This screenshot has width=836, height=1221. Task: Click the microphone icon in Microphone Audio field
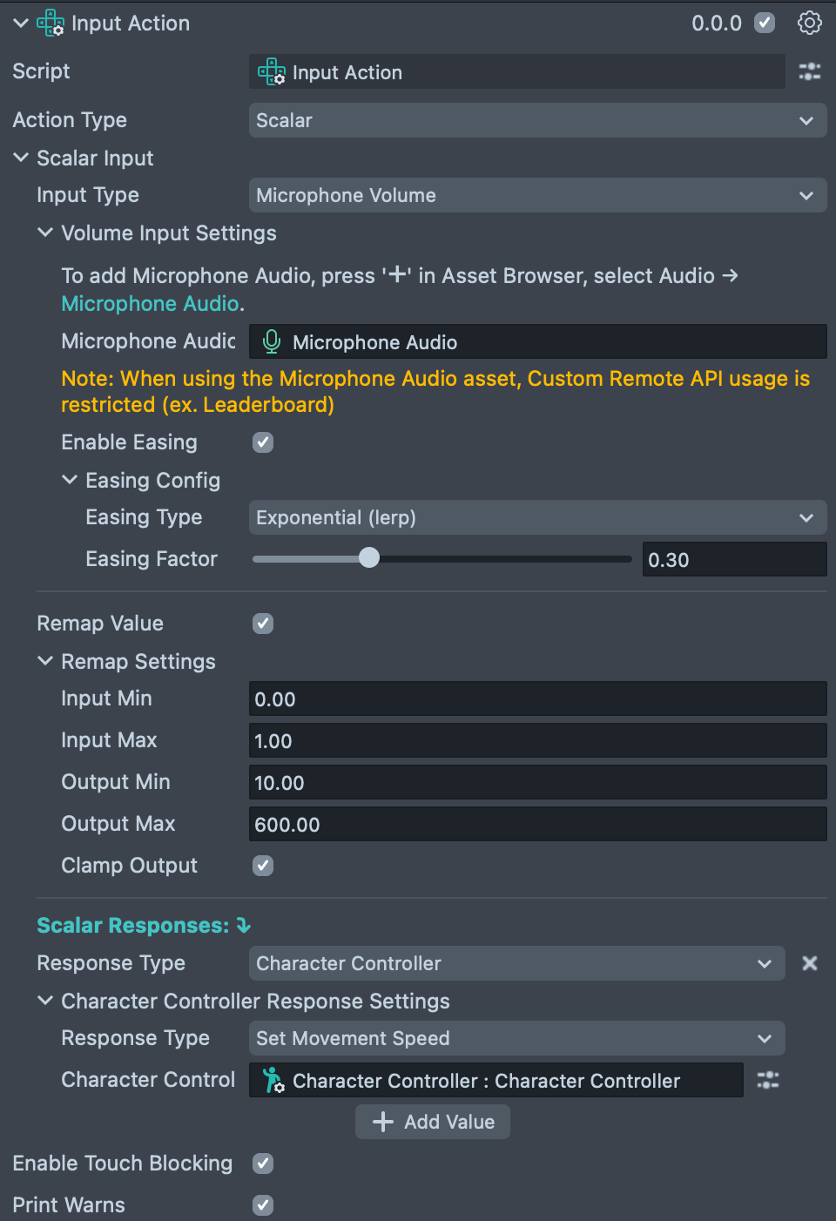(x=272, y=341)
